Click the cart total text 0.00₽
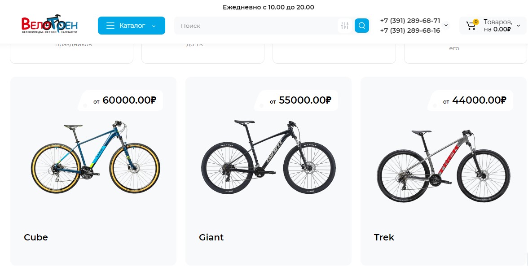 tap(502, 29)
